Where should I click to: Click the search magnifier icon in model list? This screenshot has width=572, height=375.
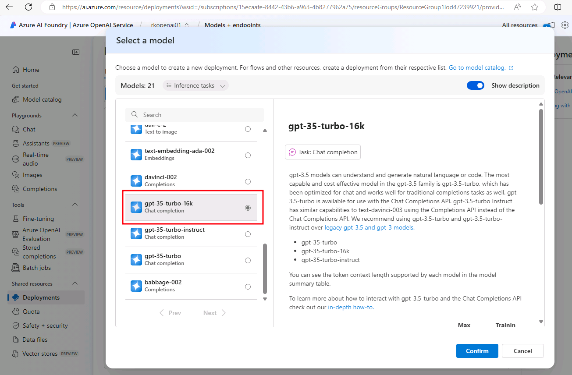(x=135, y=115)
